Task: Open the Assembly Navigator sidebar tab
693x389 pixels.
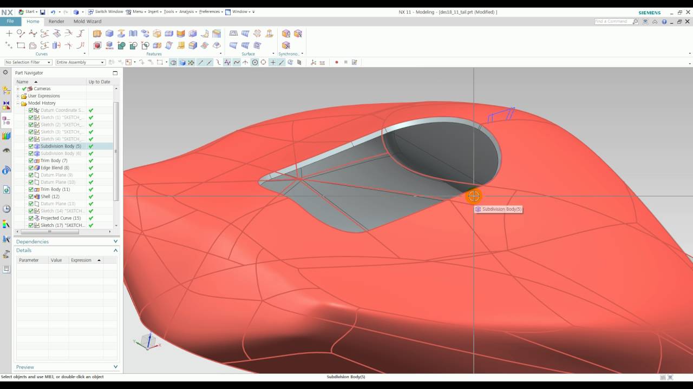Action: (x=6, y=90)
